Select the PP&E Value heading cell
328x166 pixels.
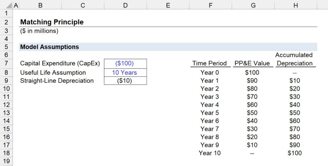(x=252, y=63)
